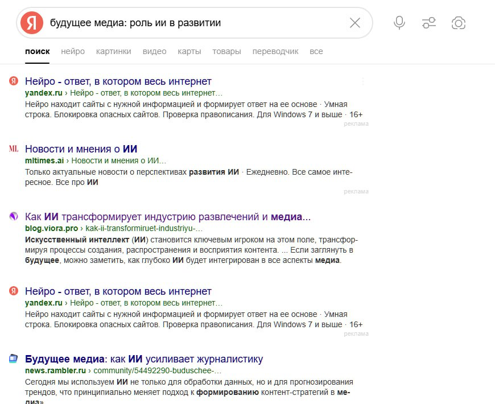Click the Yandex favicon of first Нейро result
The width and height of the screenshot is (495, 404).
14,81
